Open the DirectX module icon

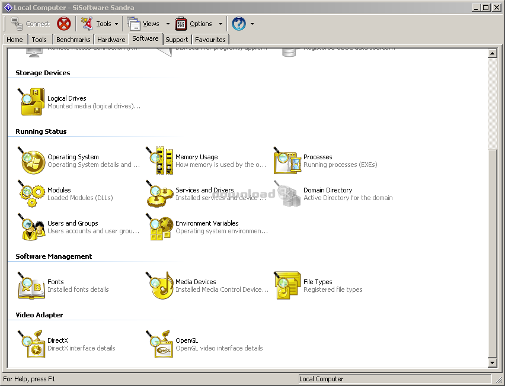coord(31,344)
